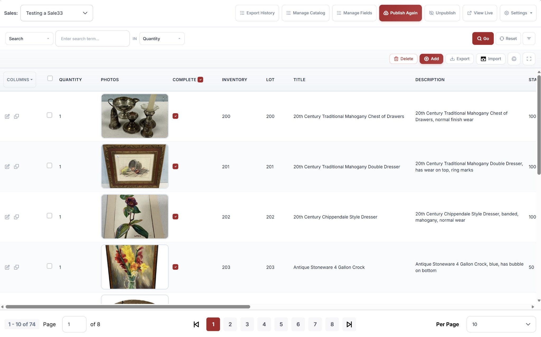Edit the row for lot 202
Viewport: 541px width, 337px height.
(7, 217)
